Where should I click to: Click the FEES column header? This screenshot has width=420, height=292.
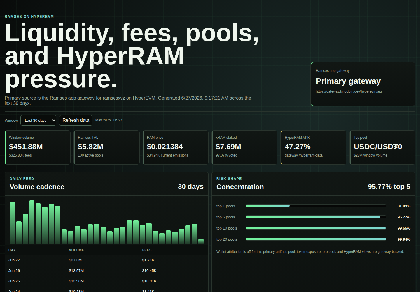(147, 250)
